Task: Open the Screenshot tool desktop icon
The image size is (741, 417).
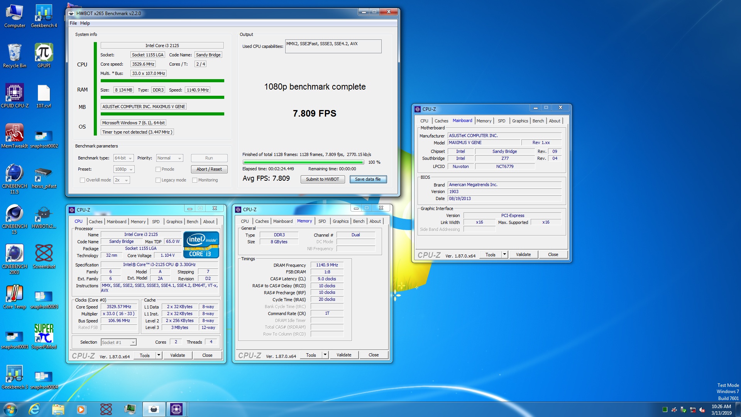Action: (44, 257)
